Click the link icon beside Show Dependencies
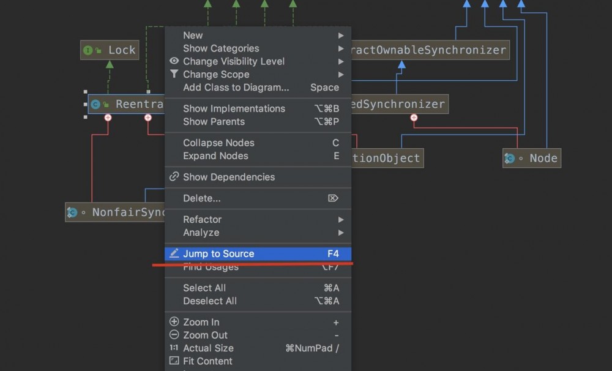This screenshot has height=371, width=612. coord(174,177)
